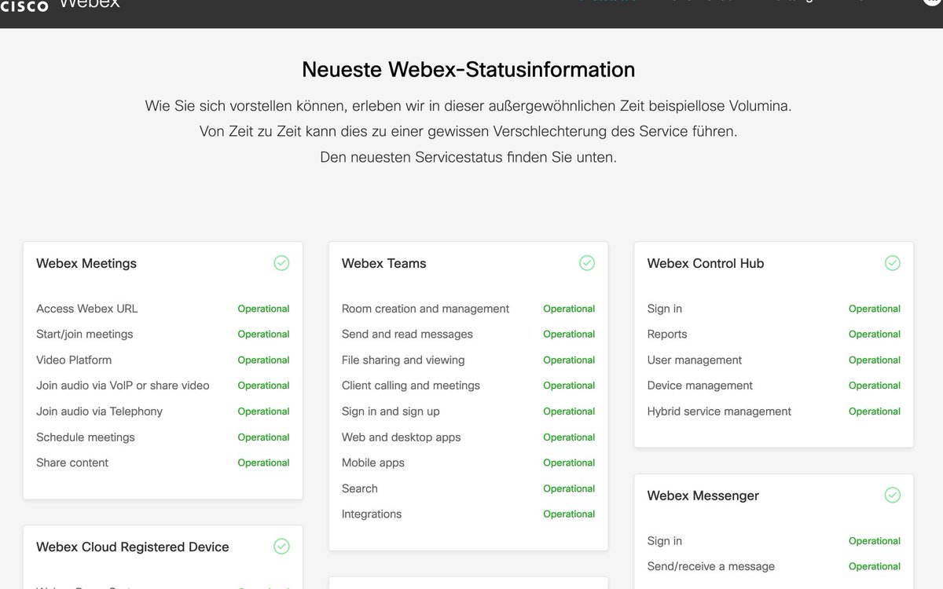Select Sign in under Webex Messenger
Viewport: 943px width, 589px height.
[665, 541]
